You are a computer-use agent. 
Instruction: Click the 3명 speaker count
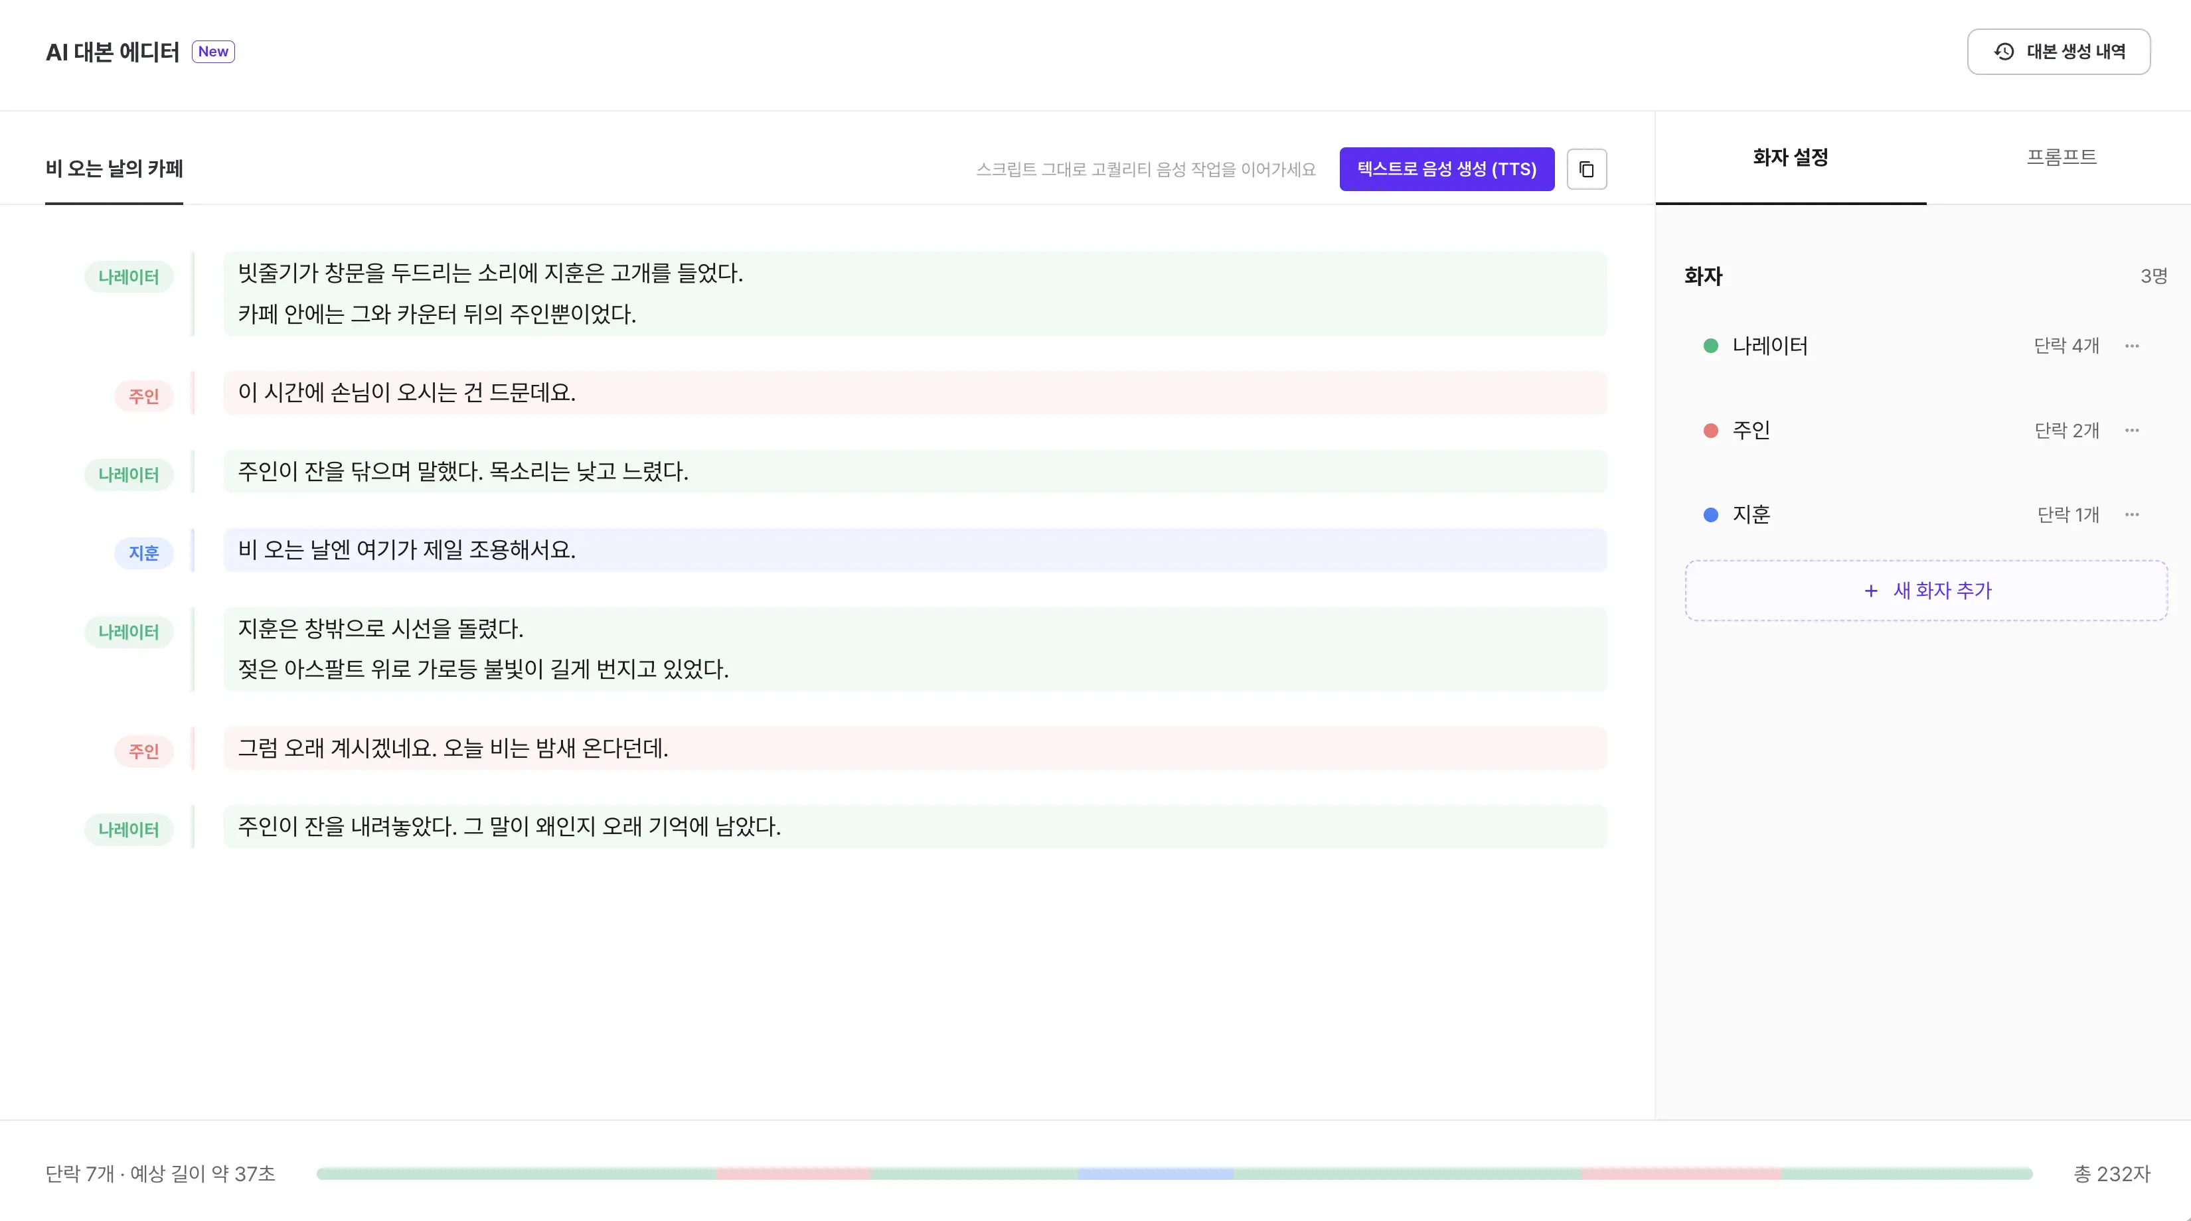(2154, 275)
